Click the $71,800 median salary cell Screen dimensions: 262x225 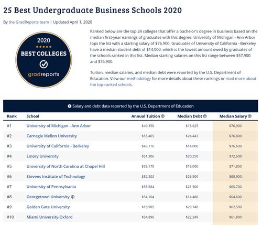point(235,166)
